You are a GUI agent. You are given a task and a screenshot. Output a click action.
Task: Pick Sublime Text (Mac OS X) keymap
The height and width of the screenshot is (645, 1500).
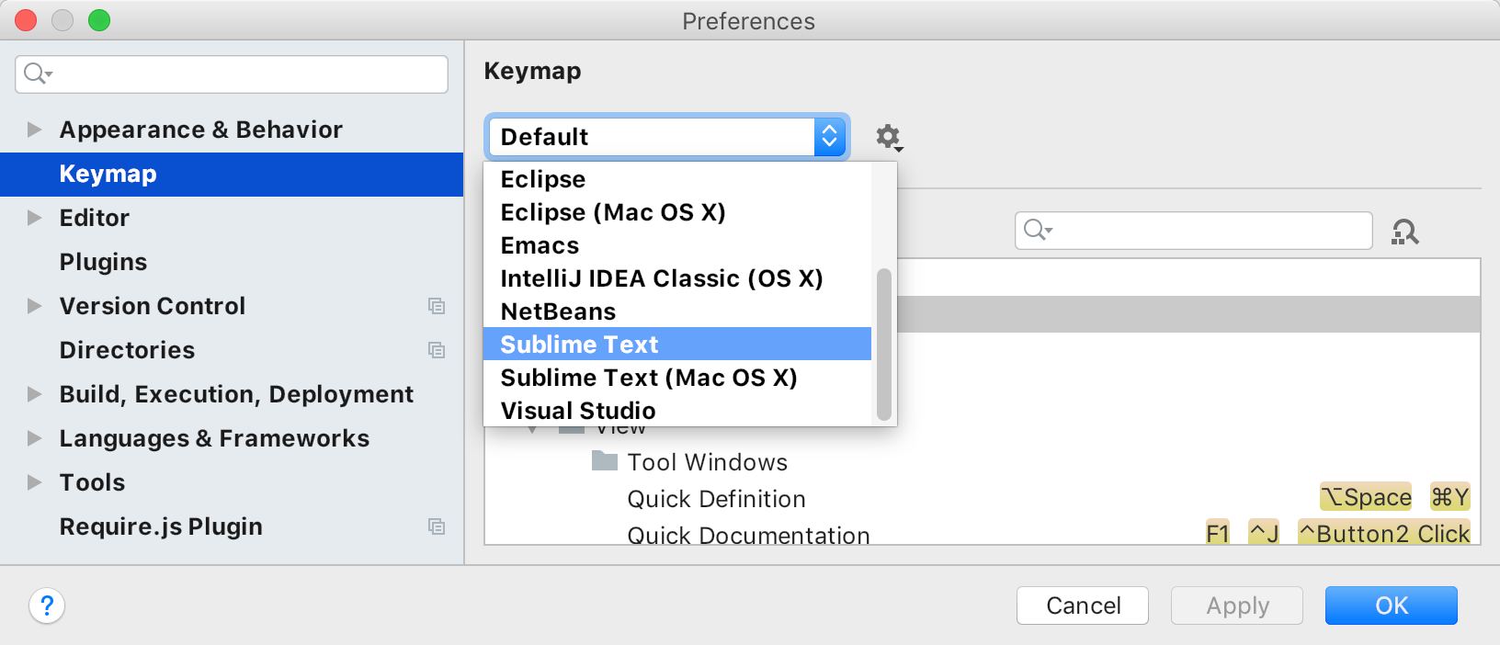click(677, 378)
